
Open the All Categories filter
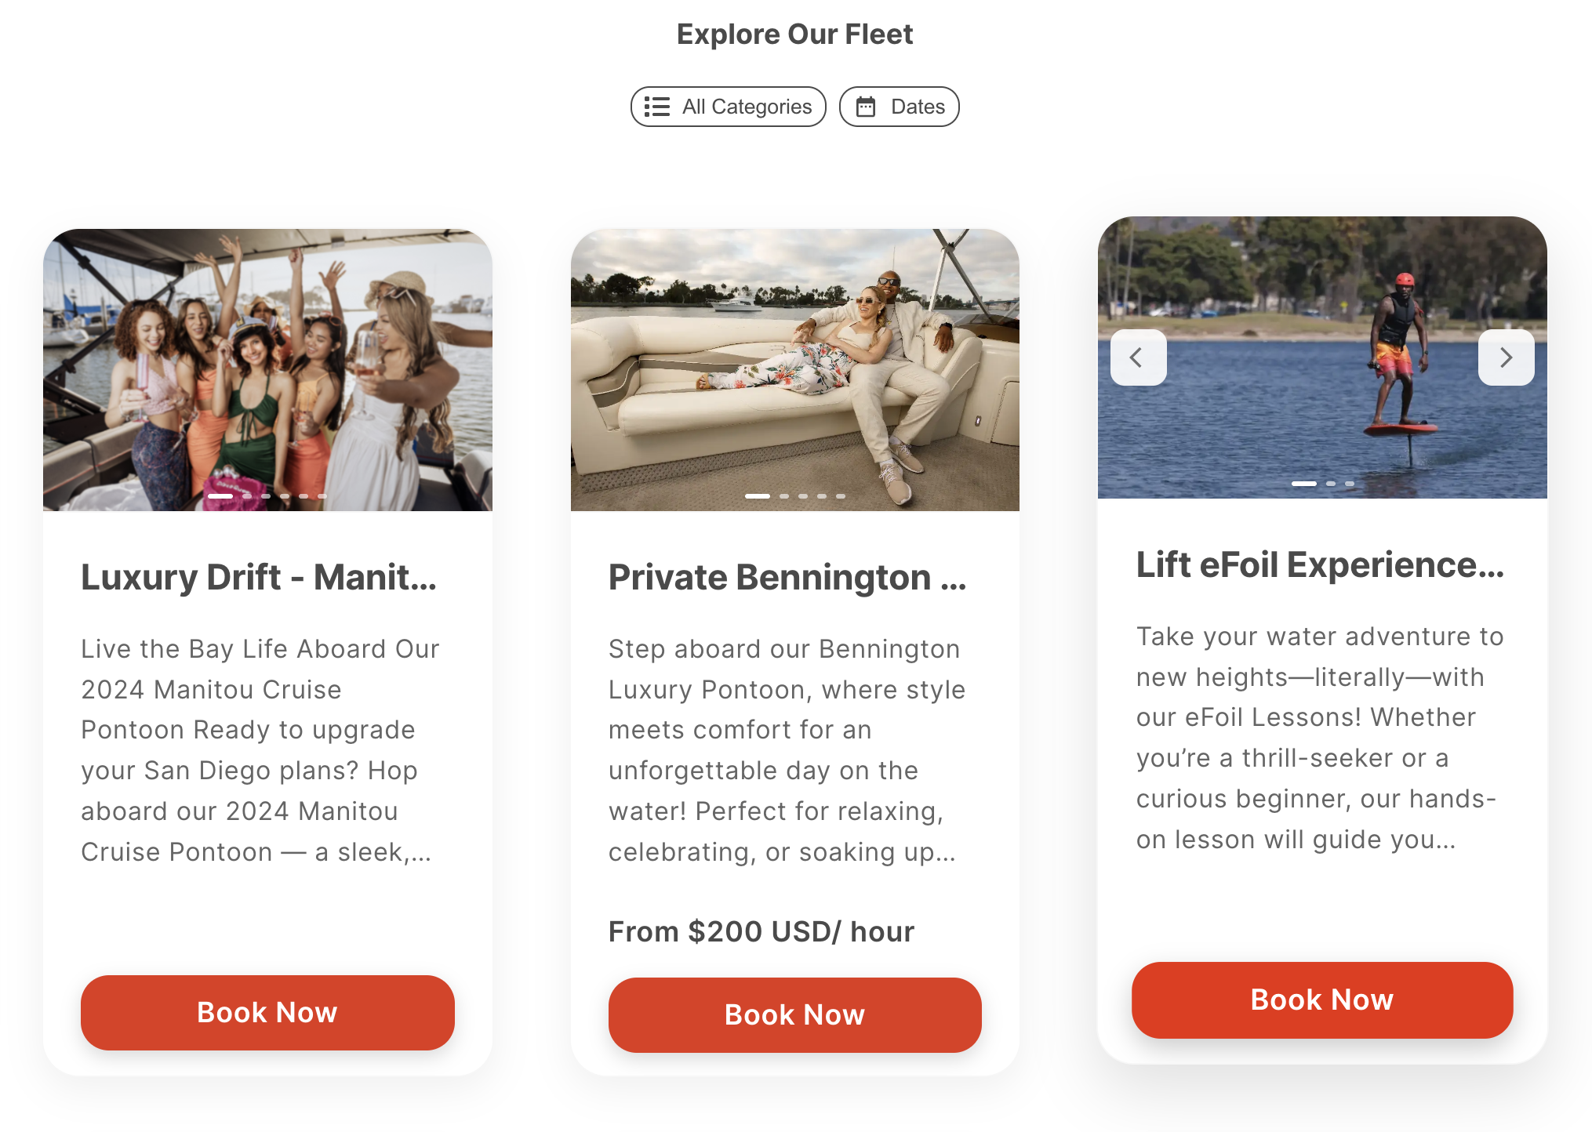(x=728, y=107)
